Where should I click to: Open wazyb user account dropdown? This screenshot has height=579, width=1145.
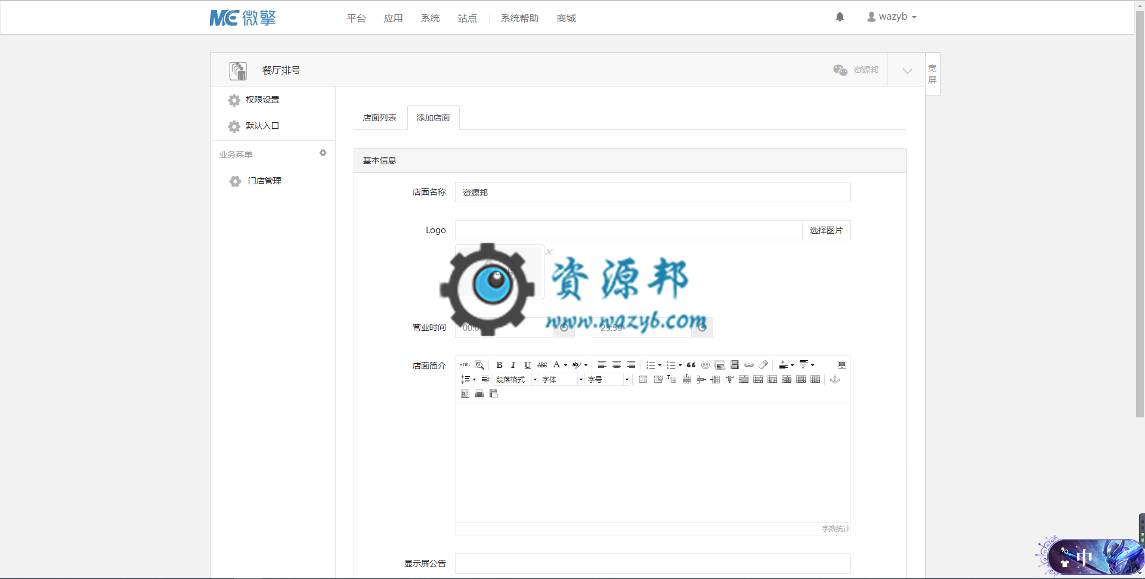click(x=892, y=17)
